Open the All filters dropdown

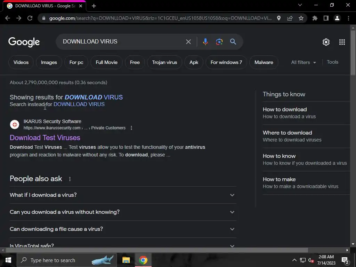(303, 62)
